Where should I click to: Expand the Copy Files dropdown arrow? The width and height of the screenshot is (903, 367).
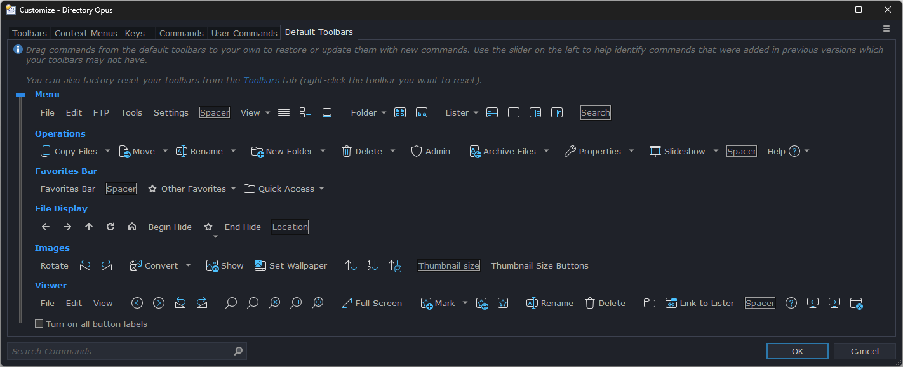[x=107, y=151]
